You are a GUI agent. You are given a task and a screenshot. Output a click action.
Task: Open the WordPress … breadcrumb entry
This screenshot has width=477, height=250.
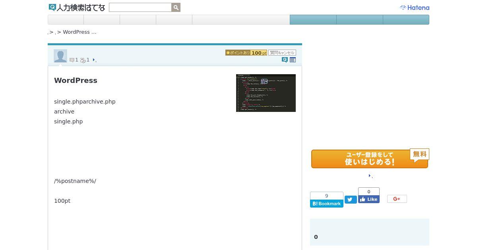tap(79, 32)
